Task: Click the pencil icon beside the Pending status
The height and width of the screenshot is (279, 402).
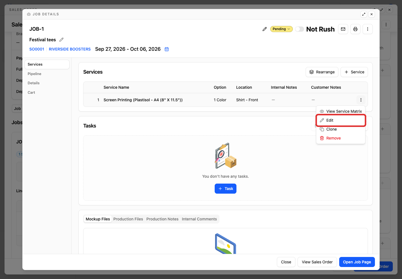Action: pyautogui.click(x=265, y=29)
